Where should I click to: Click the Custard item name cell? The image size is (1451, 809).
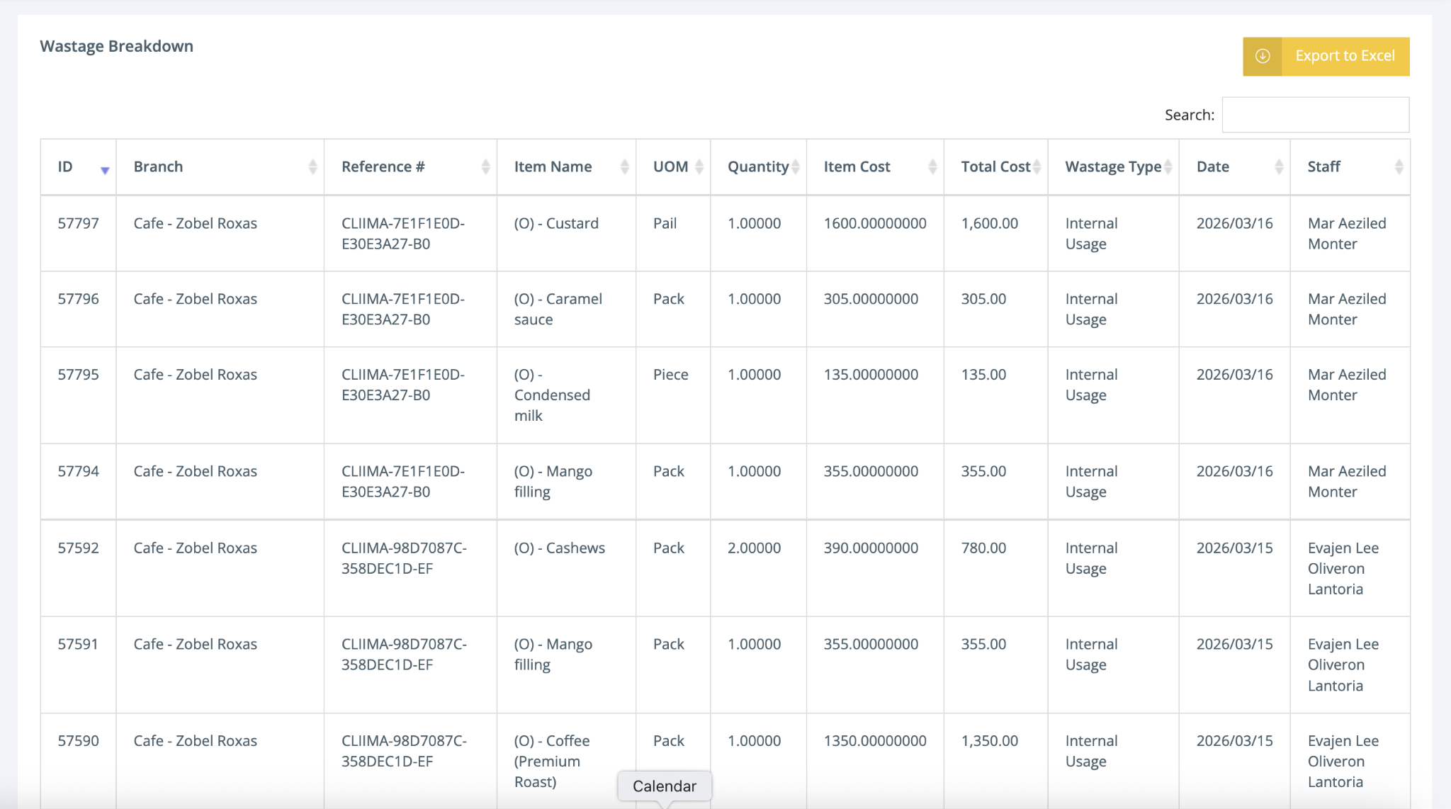point(556,224)
